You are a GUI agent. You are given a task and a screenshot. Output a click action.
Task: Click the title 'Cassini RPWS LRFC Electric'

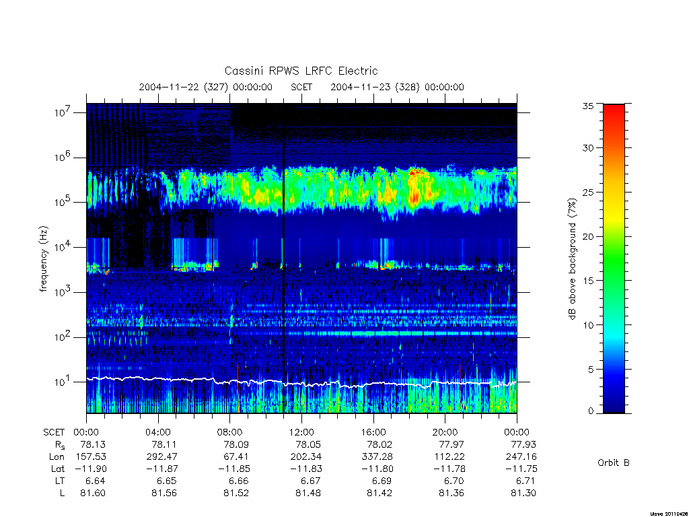click(x=301, y=71)
